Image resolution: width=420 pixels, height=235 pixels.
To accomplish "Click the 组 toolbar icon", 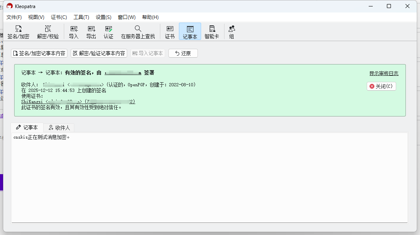I will (231, 31).
